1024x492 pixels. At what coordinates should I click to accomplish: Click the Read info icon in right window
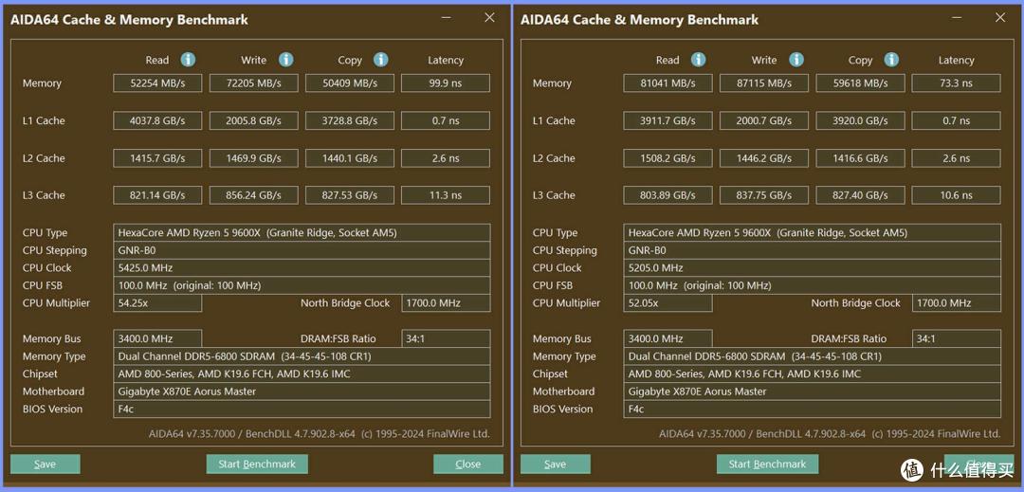[699, 60]
